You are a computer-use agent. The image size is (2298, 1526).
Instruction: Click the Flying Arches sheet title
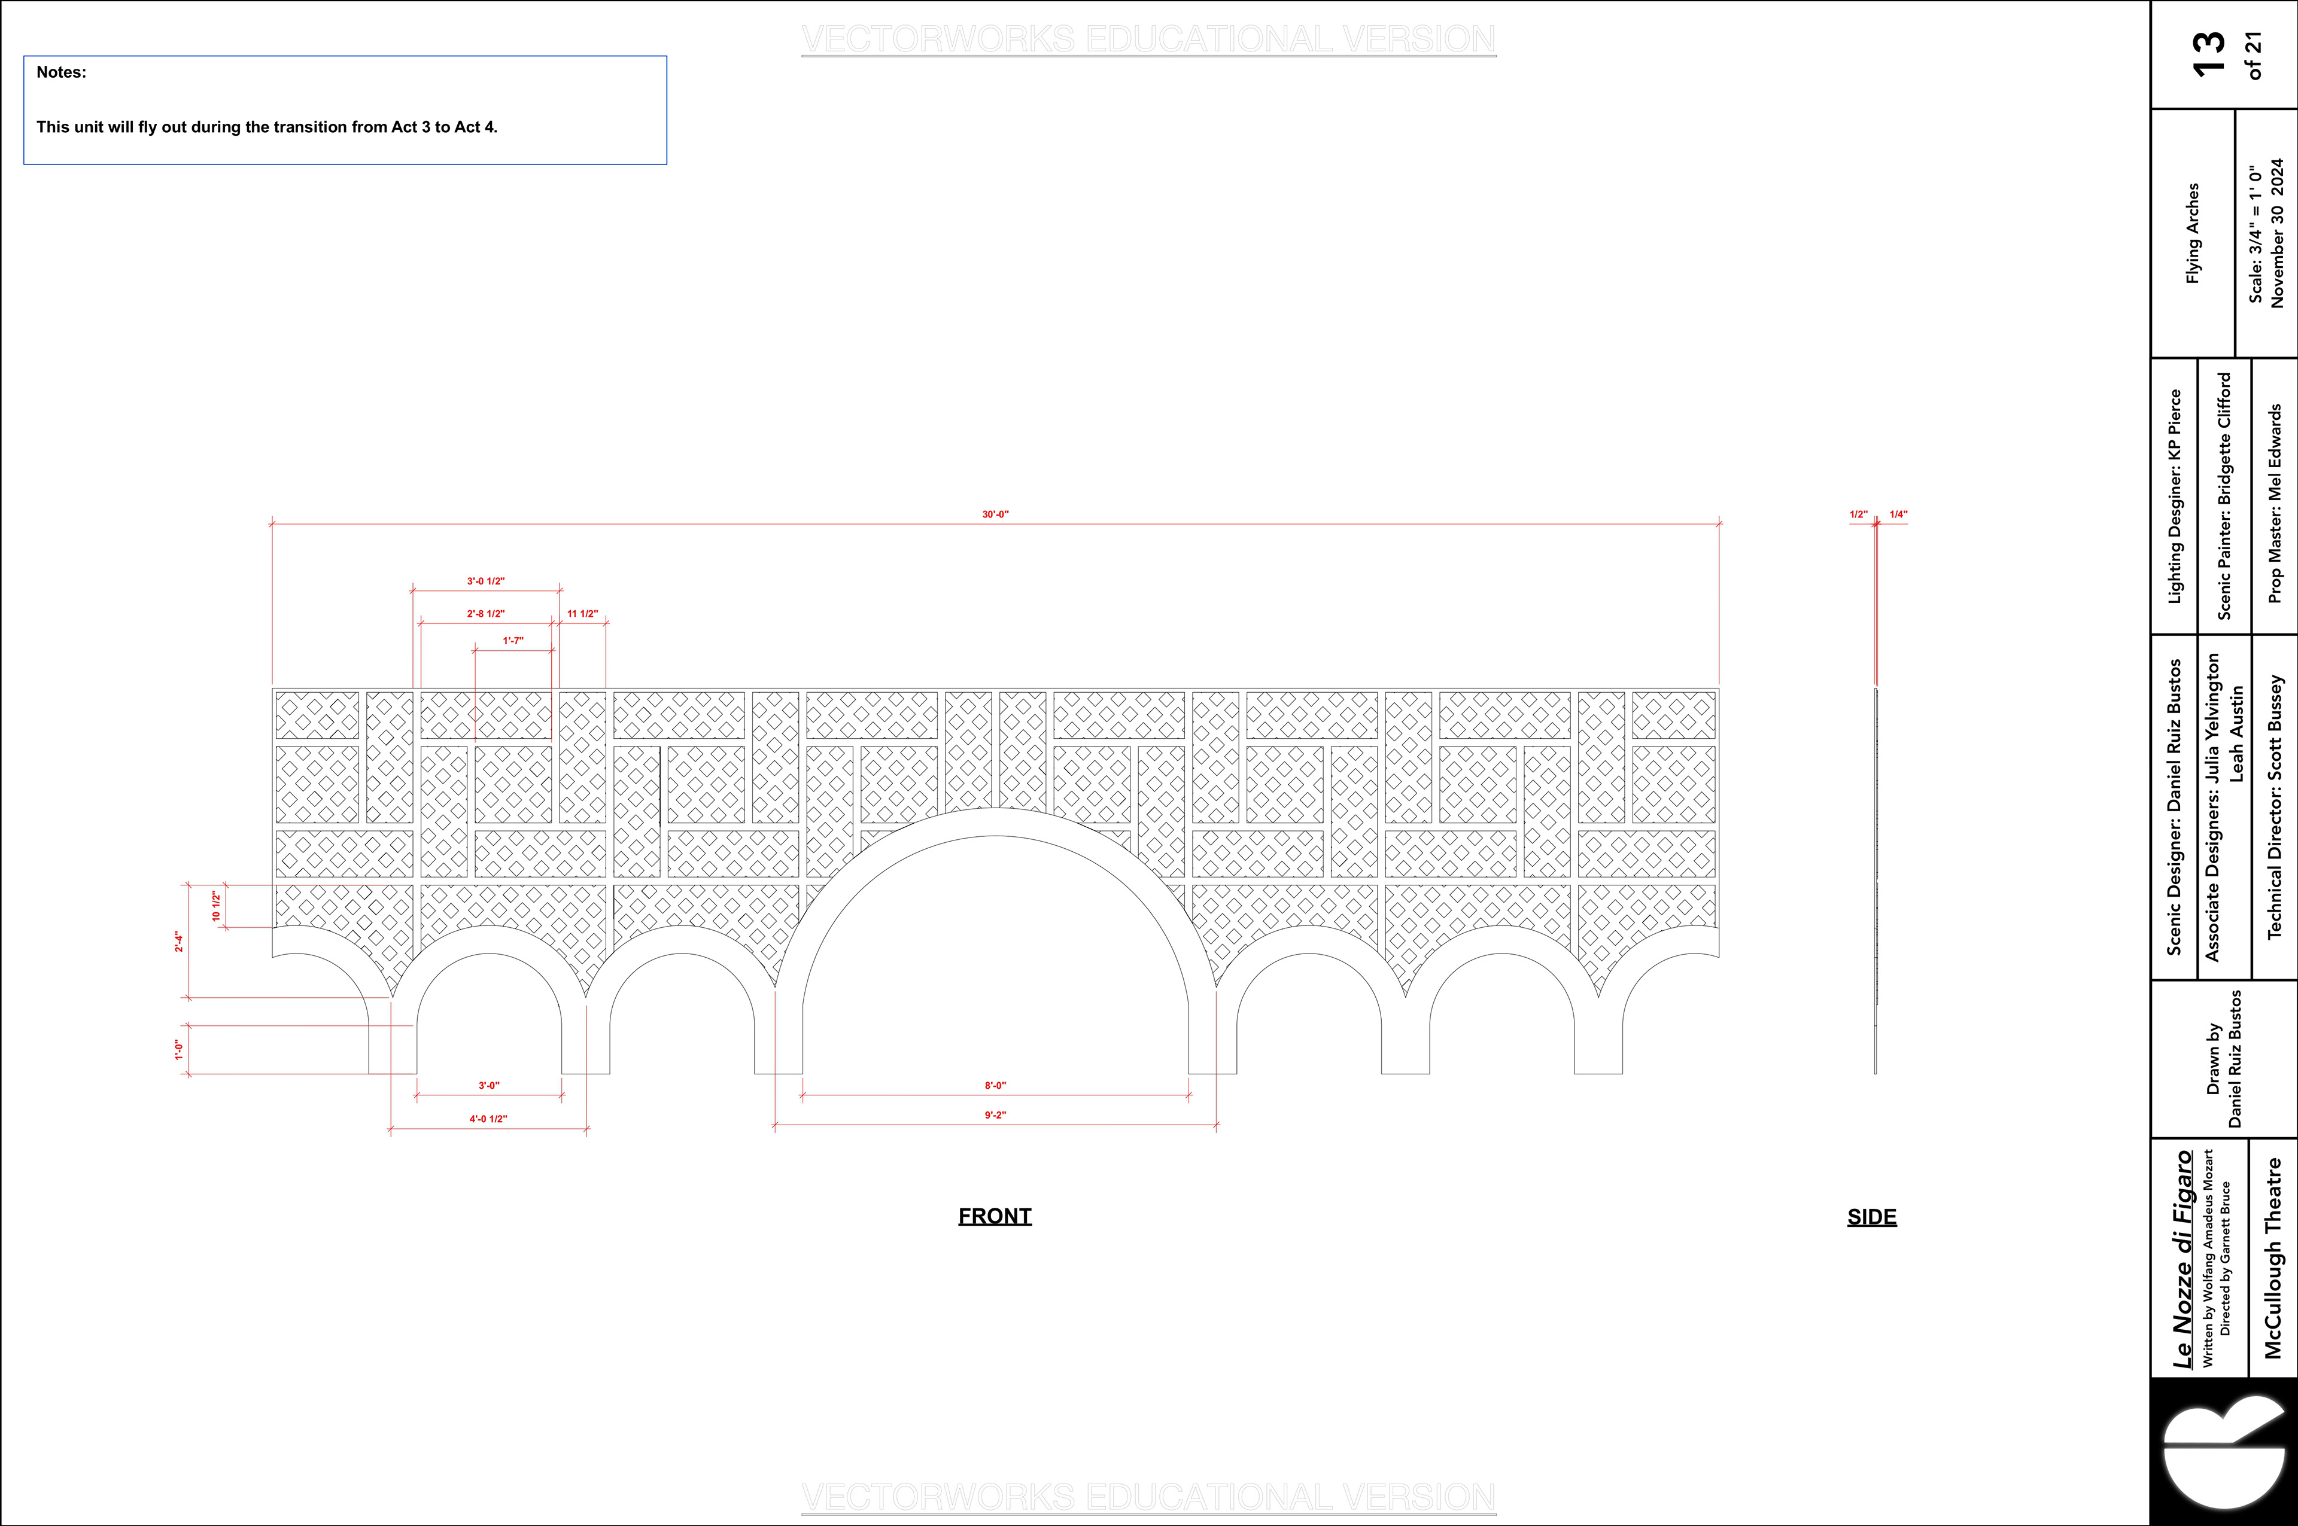pyautogui.click(x=2192, y=233)
